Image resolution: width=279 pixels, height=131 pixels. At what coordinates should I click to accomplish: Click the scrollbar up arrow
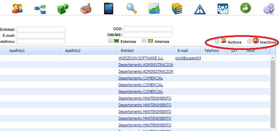(273, 58)
